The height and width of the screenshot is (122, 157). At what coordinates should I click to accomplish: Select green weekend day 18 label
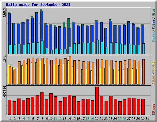[87, 119]
